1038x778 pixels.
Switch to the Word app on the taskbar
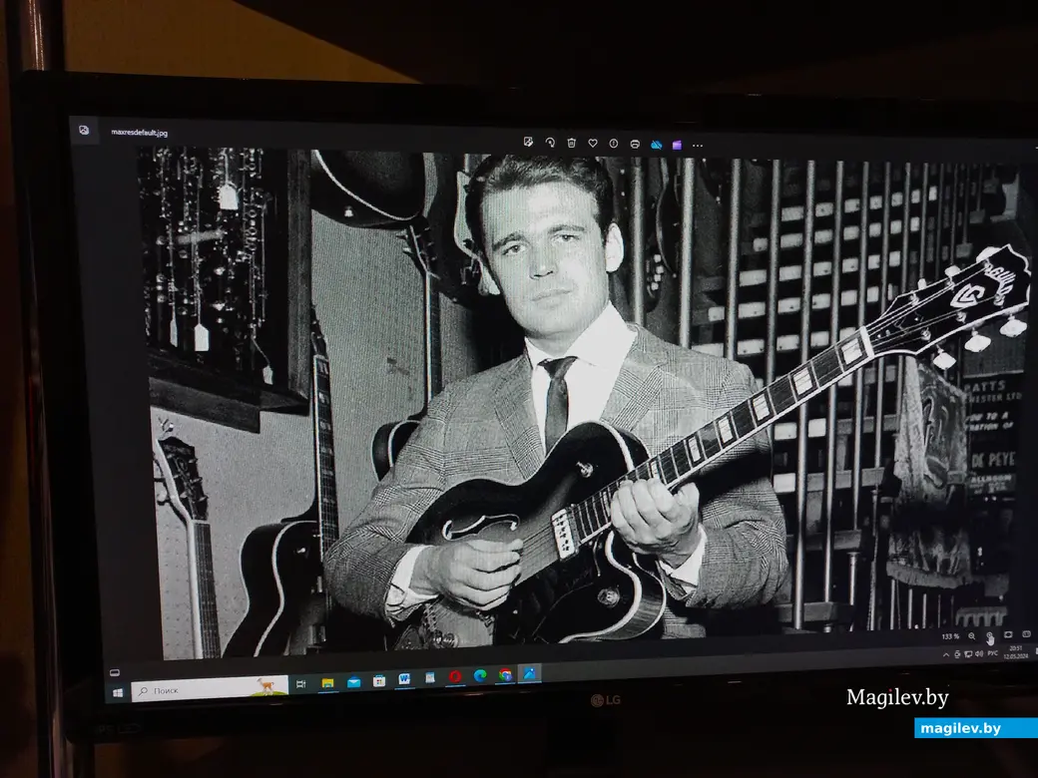point(404,679)
